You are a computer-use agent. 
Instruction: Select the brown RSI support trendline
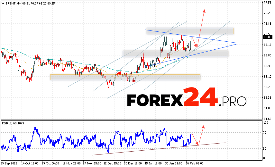pos(158,149)
